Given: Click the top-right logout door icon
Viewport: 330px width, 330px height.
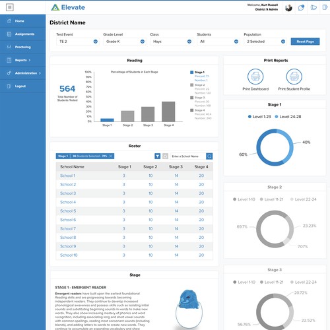Looking at the screenshot, I should point(325,7).
